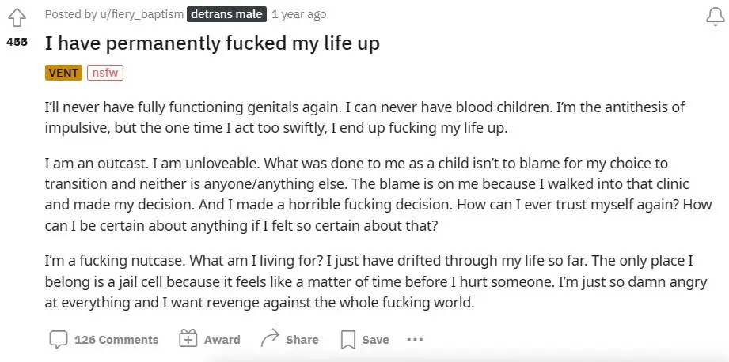729x362 pixels.
Task: Click the gift box Award icon
Action: pyautogui.click(x=188, y=339)
